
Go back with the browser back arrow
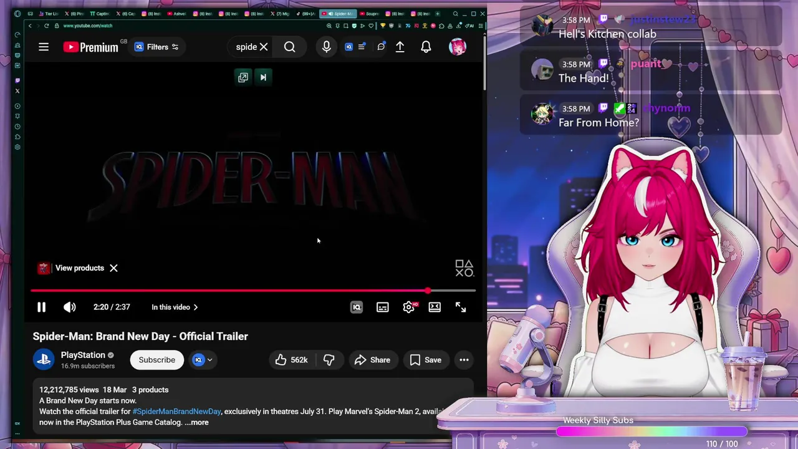30,26
